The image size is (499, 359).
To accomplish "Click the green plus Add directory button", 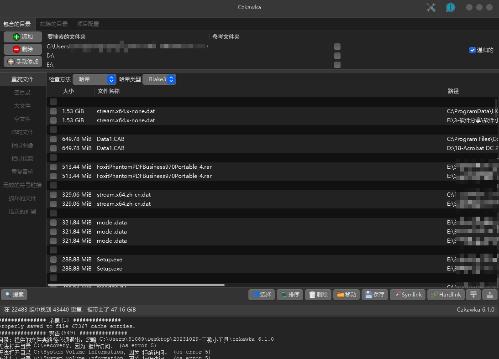I will point(22,37).
